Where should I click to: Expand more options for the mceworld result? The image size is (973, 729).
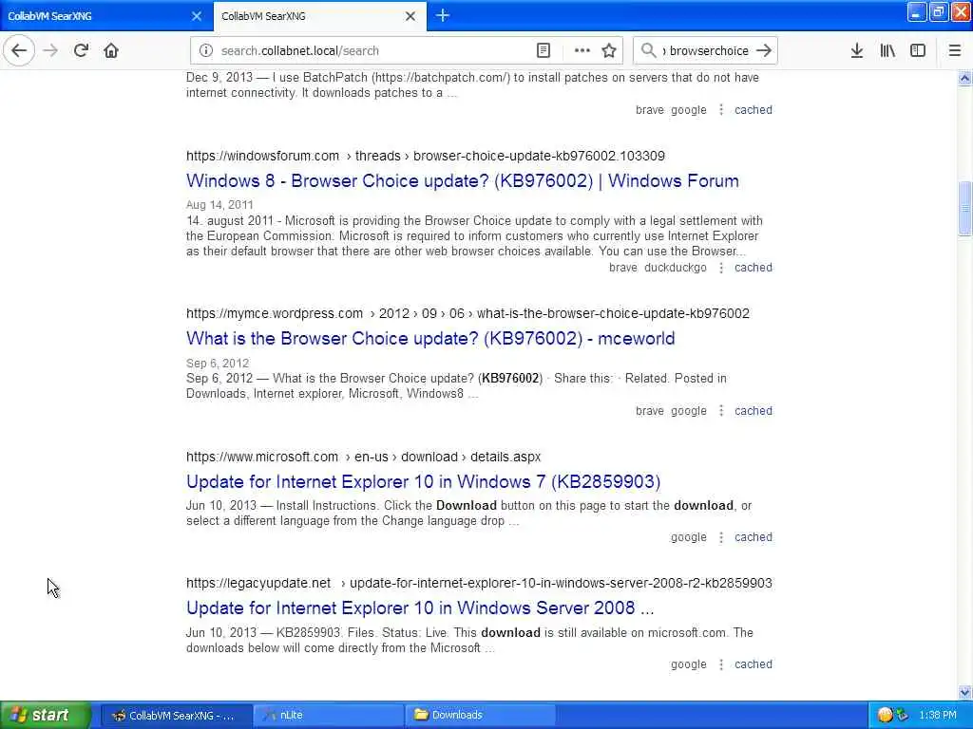click(720, 411)
